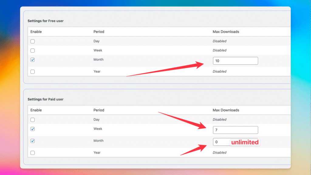This screenshot has height=175, width=311.
Task: Click the 'Day' period in Paid user table
Action: tap(96, 119)
